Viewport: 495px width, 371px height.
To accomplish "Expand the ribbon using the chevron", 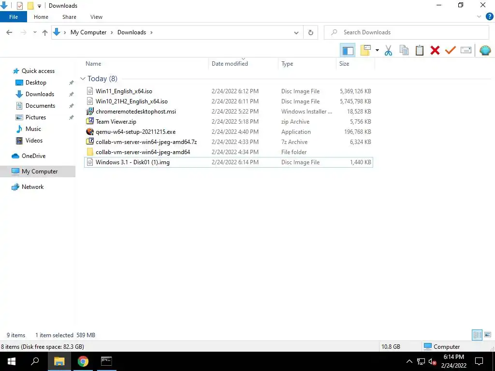I will pos(479,17).
